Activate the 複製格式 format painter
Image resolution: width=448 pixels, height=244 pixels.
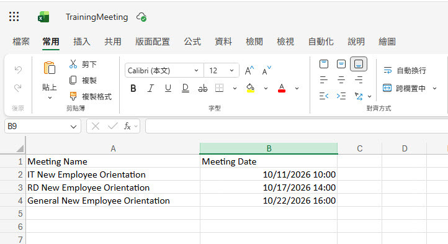(91, 96)
